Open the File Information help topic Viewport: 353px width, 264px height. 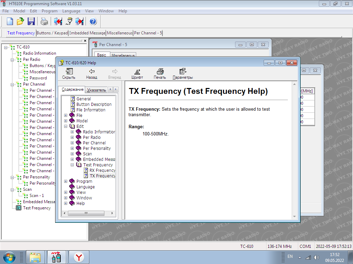pyautogui.click(x=91, y=110)
